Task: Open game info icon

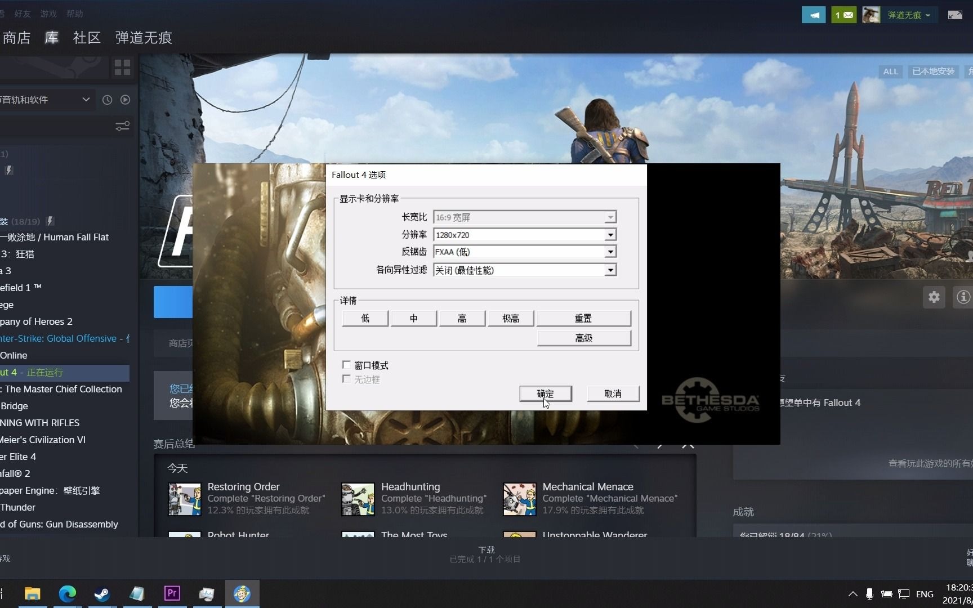Action: pos(963,297)
